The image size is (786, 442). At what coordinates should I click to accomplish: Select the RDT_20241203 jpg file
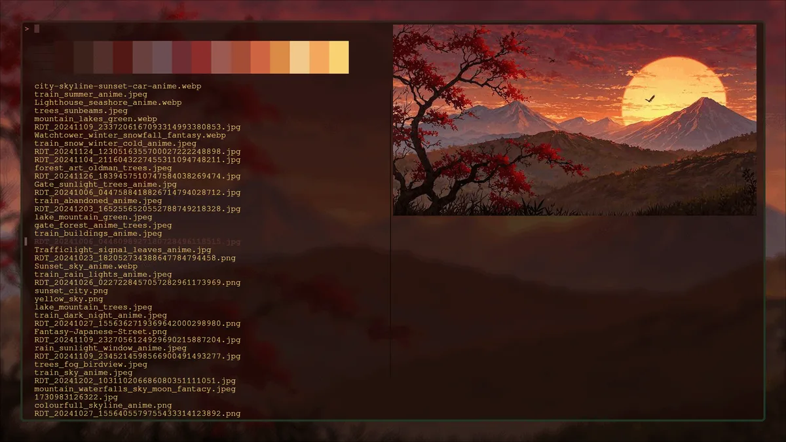[138, 209]
